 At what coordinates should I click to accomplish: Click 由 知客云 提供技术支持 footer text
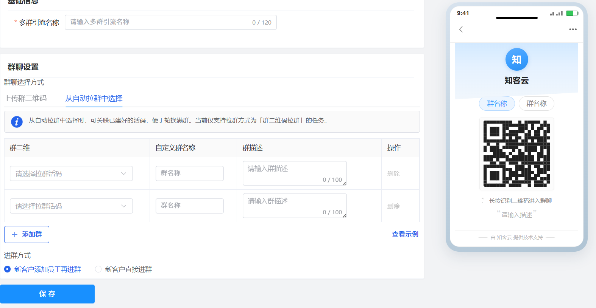tap(516, 237)
